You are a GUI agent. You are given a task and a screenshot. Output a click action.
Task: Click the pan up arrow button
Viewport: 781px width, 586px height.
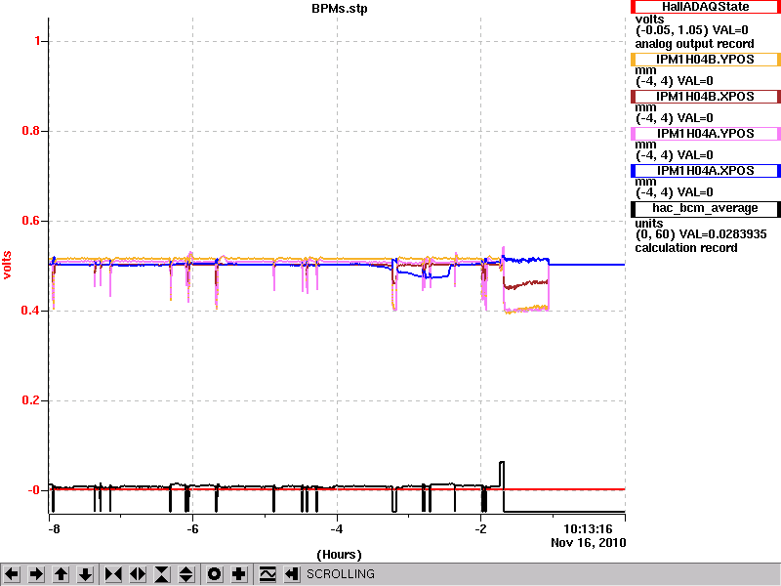(x=61, y=574)
